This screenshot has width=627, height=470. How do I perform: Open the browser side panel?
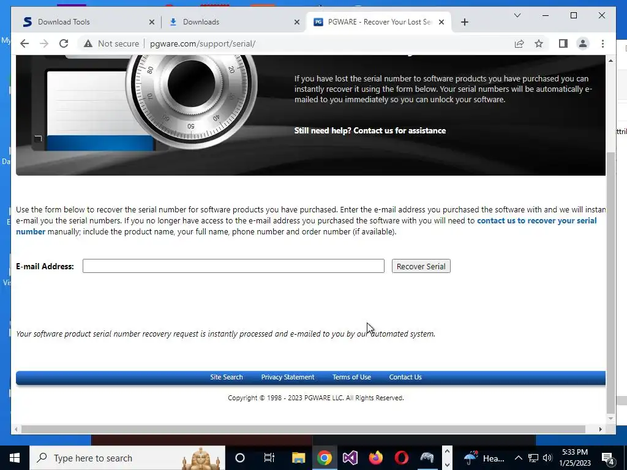563,43
